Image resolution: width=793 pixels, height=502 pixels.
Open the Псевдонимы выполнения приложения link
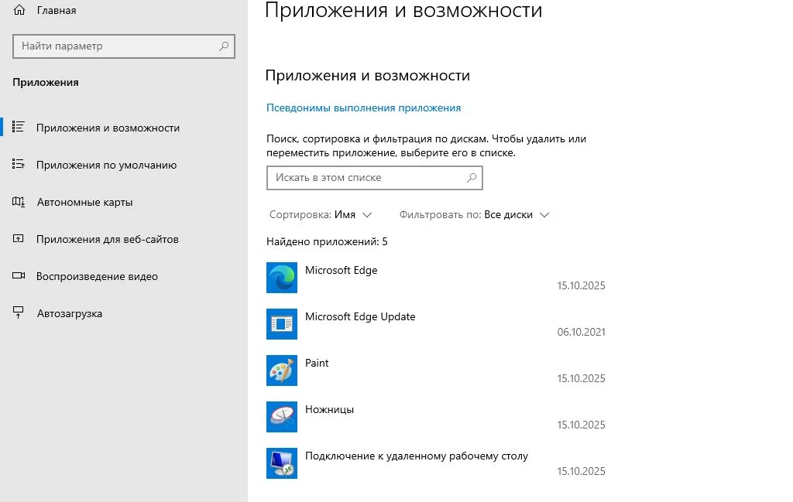coord(363,108)
